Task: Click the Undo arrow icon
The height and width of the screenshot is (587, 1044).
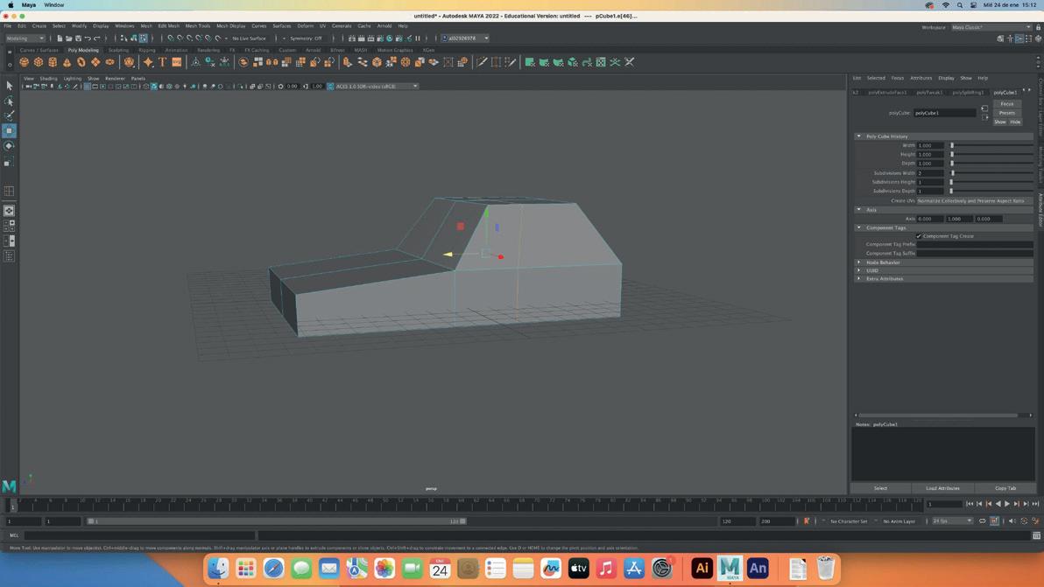Action: (x=88, y=38)
